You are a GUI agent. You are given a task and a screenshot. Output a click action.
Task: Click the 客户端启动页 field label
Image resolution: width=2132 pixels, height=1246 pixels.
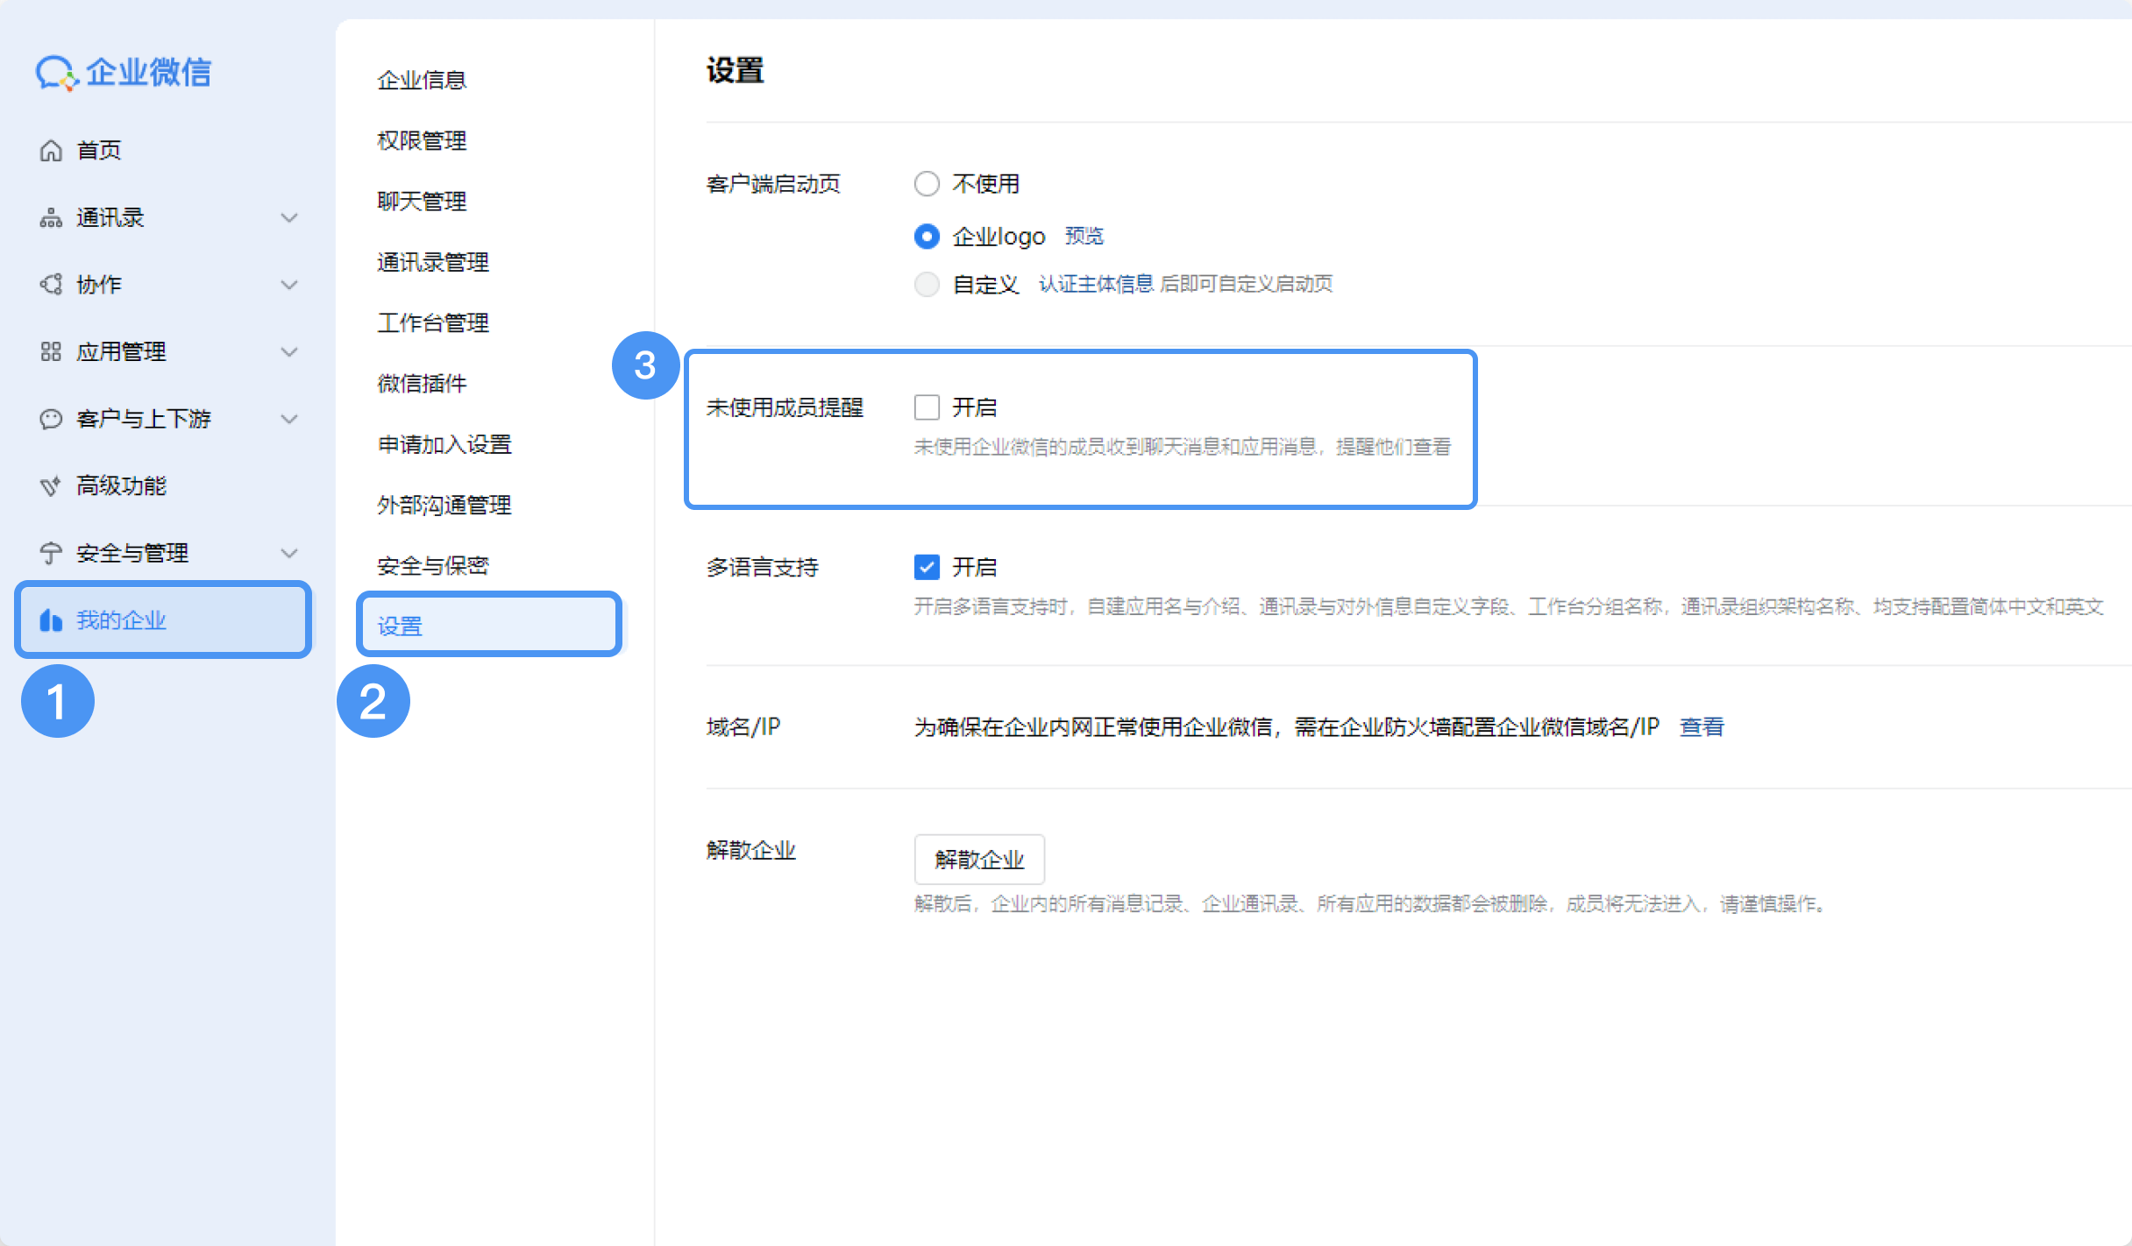pos(773,184)
